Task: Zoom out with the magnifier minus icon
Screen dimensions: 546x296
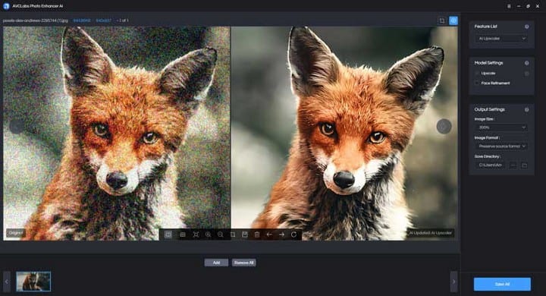Action: [x=220, y=235]
